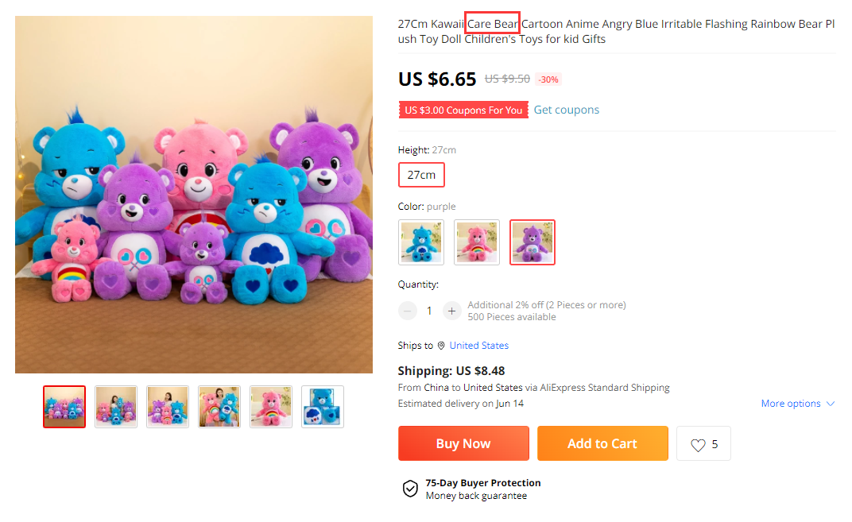
Task: Click the Buyer Protection shield icon
Action: [410, 489]
